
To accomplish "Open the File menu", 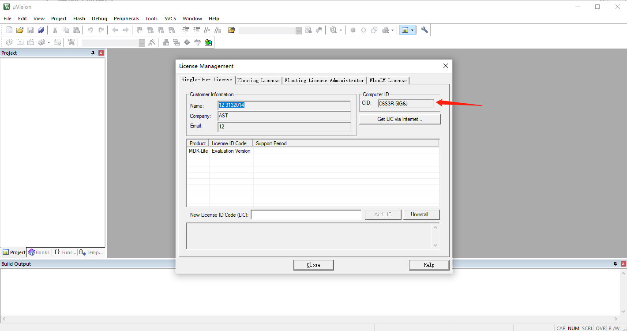I will pyautogui.click(x=8, y=19).
